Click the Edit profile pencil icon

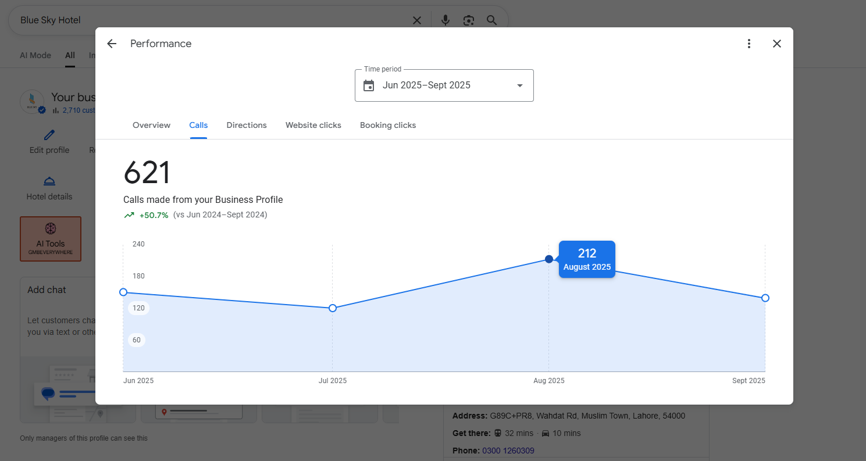[x=49, y=135]
